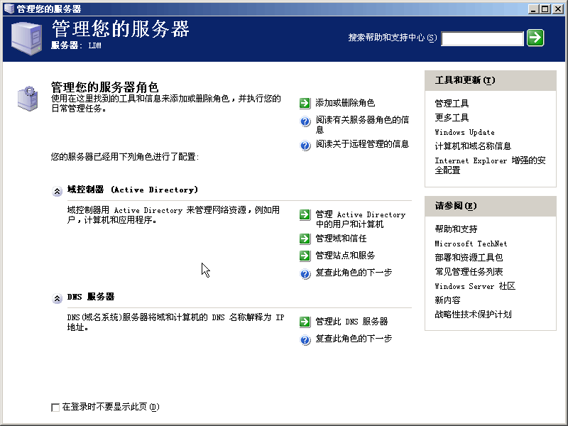Image resolution: width=568 pixels, height=426 pixels.
Task: Open 战略性技术保护计划 link
Action: point(473,315)
